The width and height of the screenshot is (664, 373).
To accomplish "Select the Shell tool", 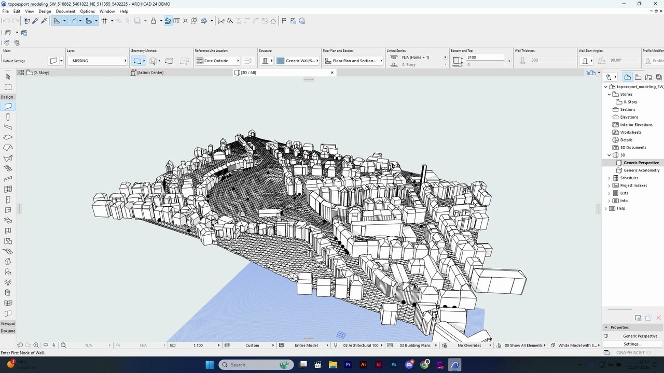I will 8,158.
